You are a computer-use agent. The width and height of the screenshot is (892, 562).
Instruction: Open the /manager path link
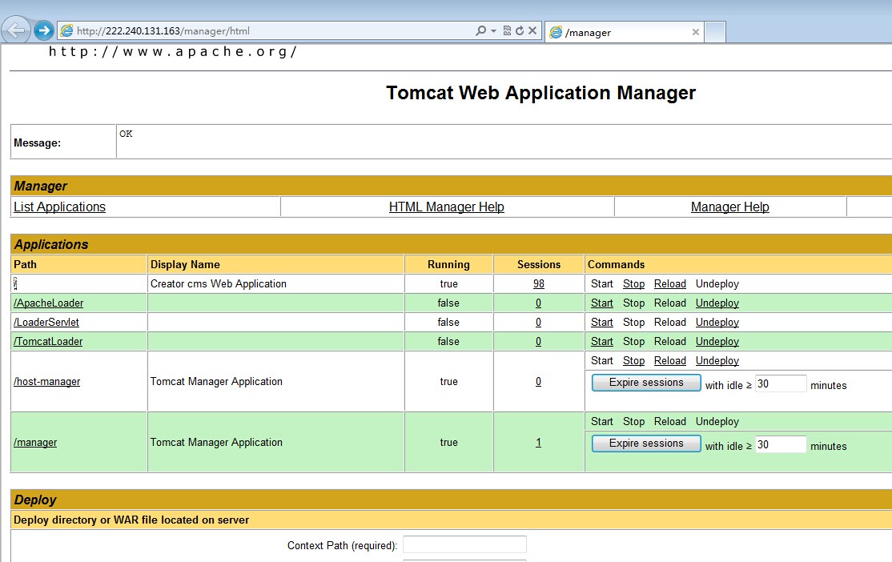(x=35, y=443)
